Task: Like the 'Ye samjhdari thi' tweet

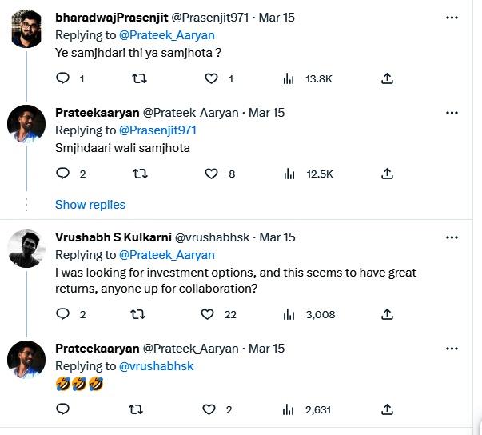Action: tap(212, 78)
